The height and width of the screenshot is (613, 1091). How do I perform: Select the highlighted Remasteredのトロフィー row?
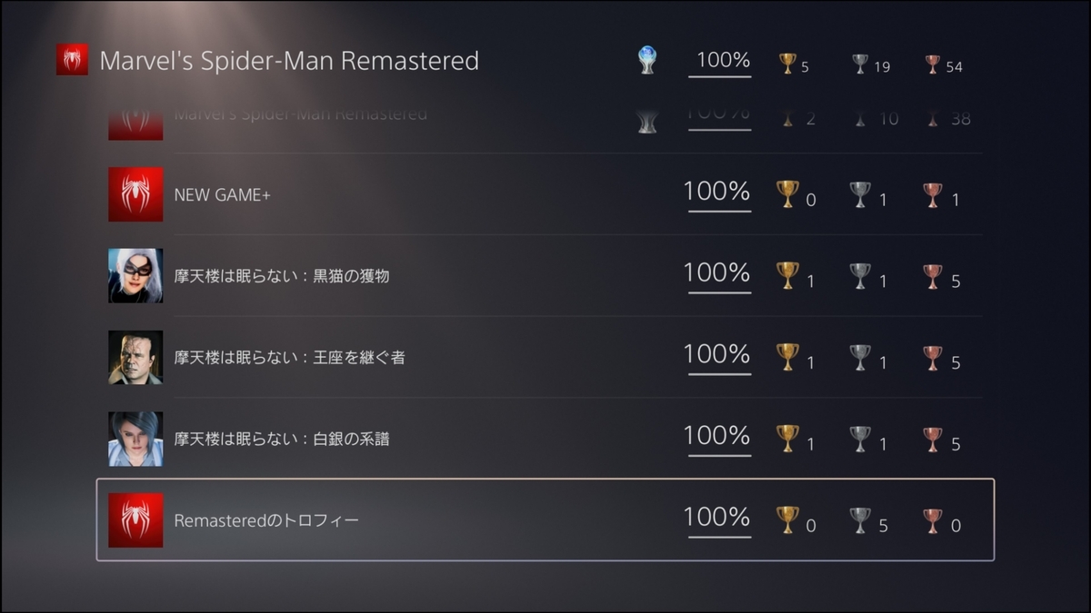545,520
